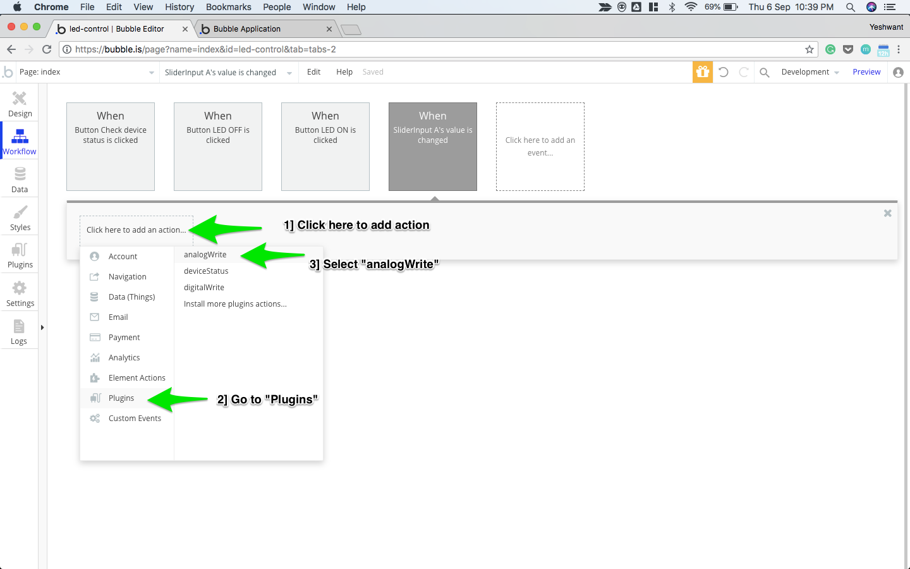Select Plugins in the action menu
The image size is (910, 569).
[127, 398]
